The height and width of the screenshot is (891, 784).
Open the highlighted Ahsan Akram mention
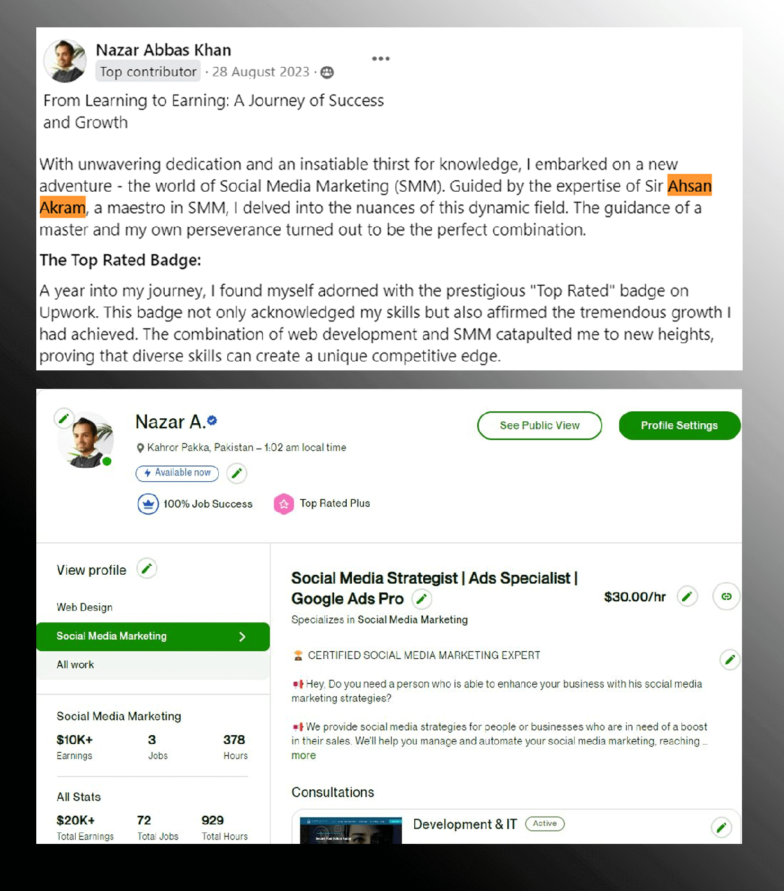pyautogui.click(x=689, y=186)
